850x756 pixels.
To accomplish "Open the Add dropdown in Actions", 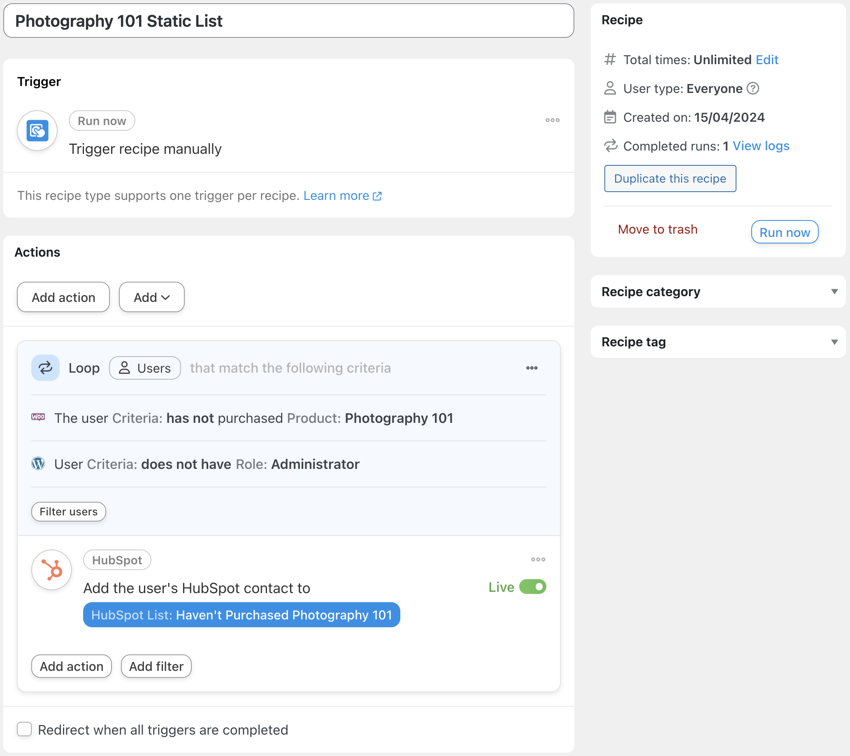I will [x=151, y=297].
